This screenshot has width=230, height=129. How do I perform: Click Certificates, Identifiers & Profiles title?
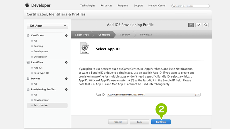[x=56, y=14]
